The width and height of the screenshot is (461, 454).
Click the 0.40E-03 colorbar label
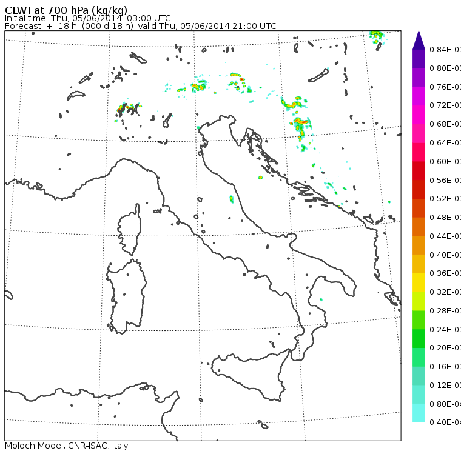tap(445, 255)
